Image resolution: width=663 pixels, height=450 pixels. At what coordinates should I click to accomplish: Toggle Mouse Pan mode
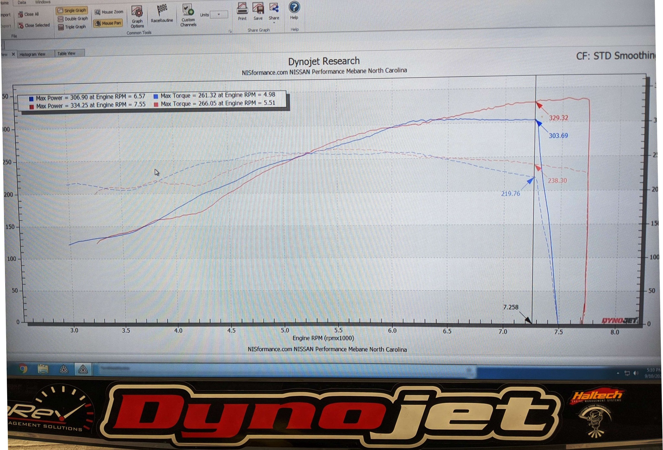(108, 23)
